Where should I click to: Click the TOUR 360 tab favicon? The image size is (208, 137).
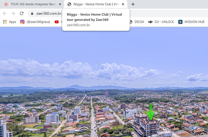[6, 4]
